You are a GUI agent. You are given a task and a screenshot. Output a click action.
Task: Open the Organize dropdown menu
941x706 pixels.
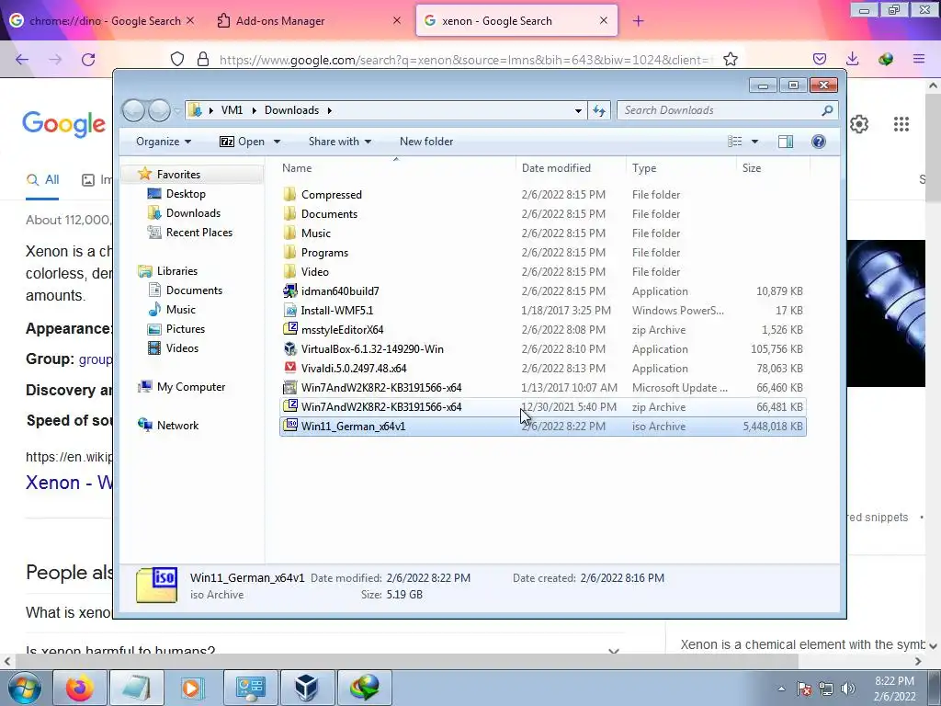[164, 142]
